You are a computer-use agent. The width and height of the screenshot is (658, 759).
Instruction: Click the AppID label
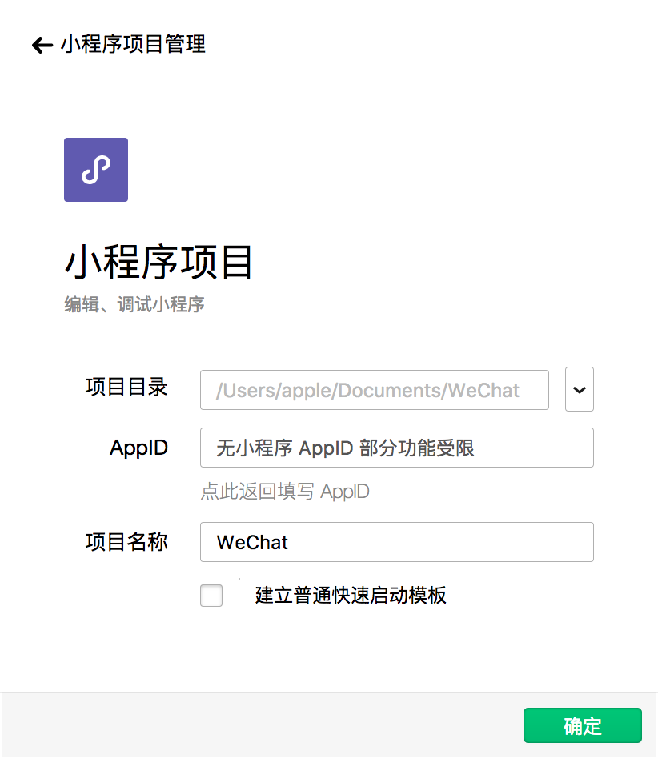click(x=138, y=448)
